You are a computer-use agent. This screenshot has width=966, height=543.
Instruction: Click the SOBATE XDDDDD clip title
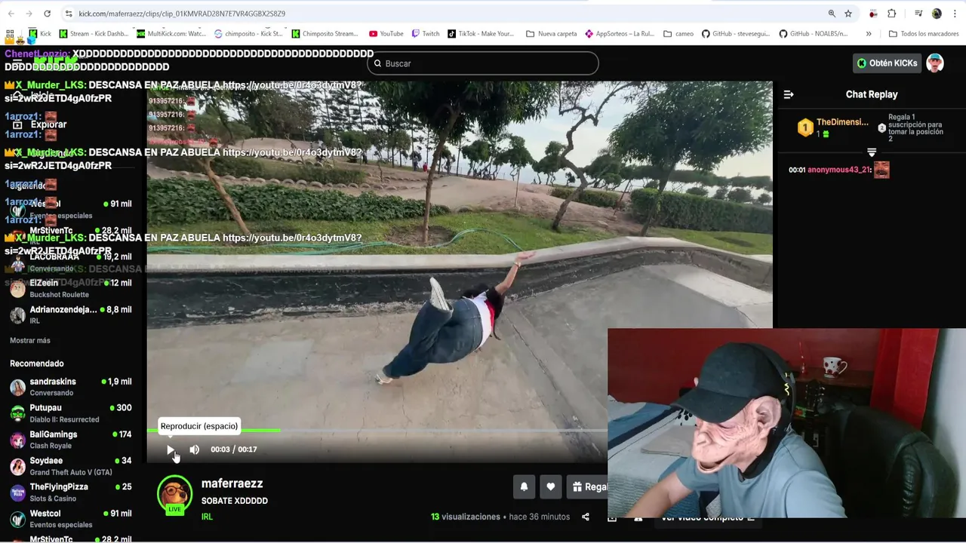point(234,501)
